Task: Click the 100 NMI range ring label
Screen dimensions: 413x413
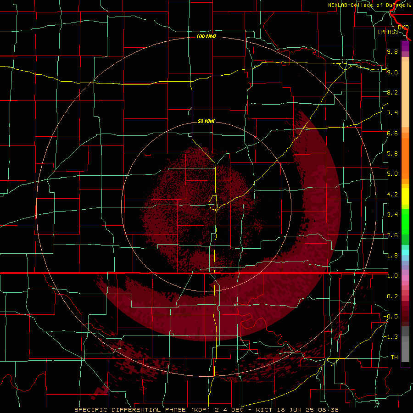Action: tap(206, 36)
